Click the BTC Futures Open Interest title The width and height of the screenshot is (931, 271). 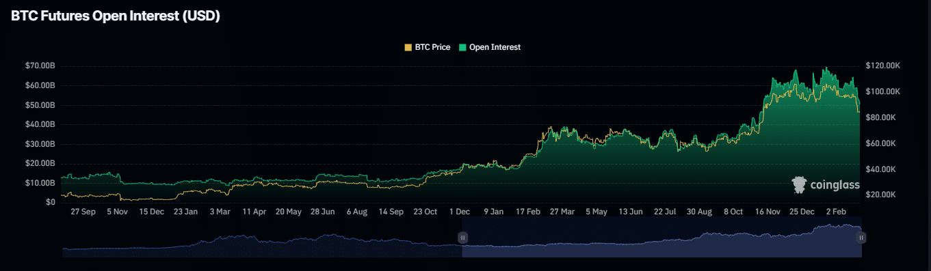[115, 17]
